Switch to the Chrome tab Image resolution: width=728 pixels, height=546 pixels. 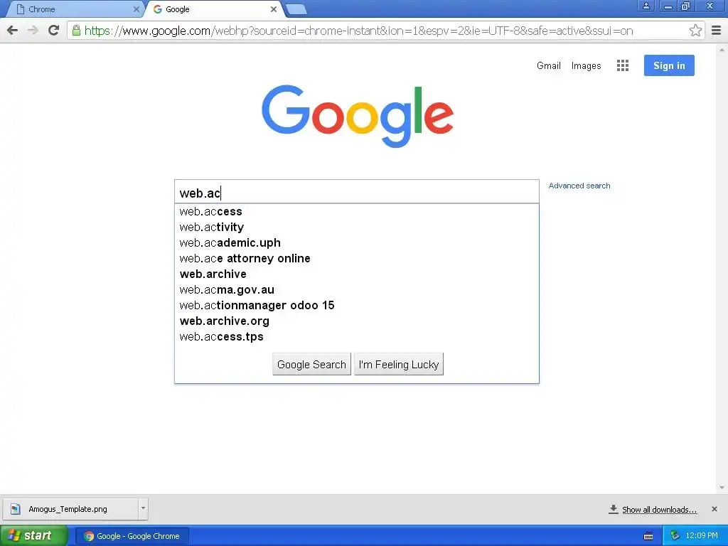tap(74, 9)
